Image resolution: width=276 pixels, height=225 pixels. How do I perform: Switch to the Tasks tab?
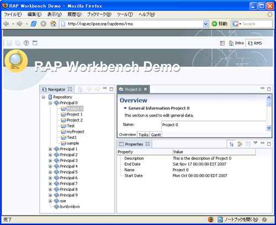pyautogui.click(x=144, y=135)
